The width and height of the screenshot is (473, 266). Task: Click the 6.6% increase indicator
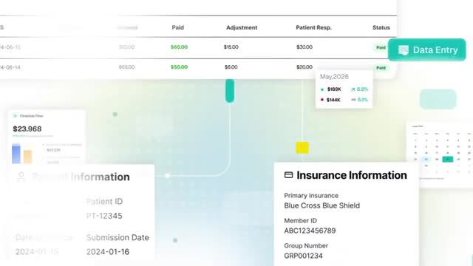pos(360,89)
